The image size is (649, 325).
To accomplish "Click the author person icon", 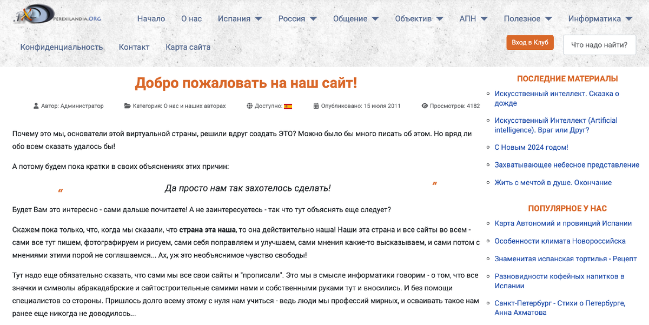I will 36,106.
